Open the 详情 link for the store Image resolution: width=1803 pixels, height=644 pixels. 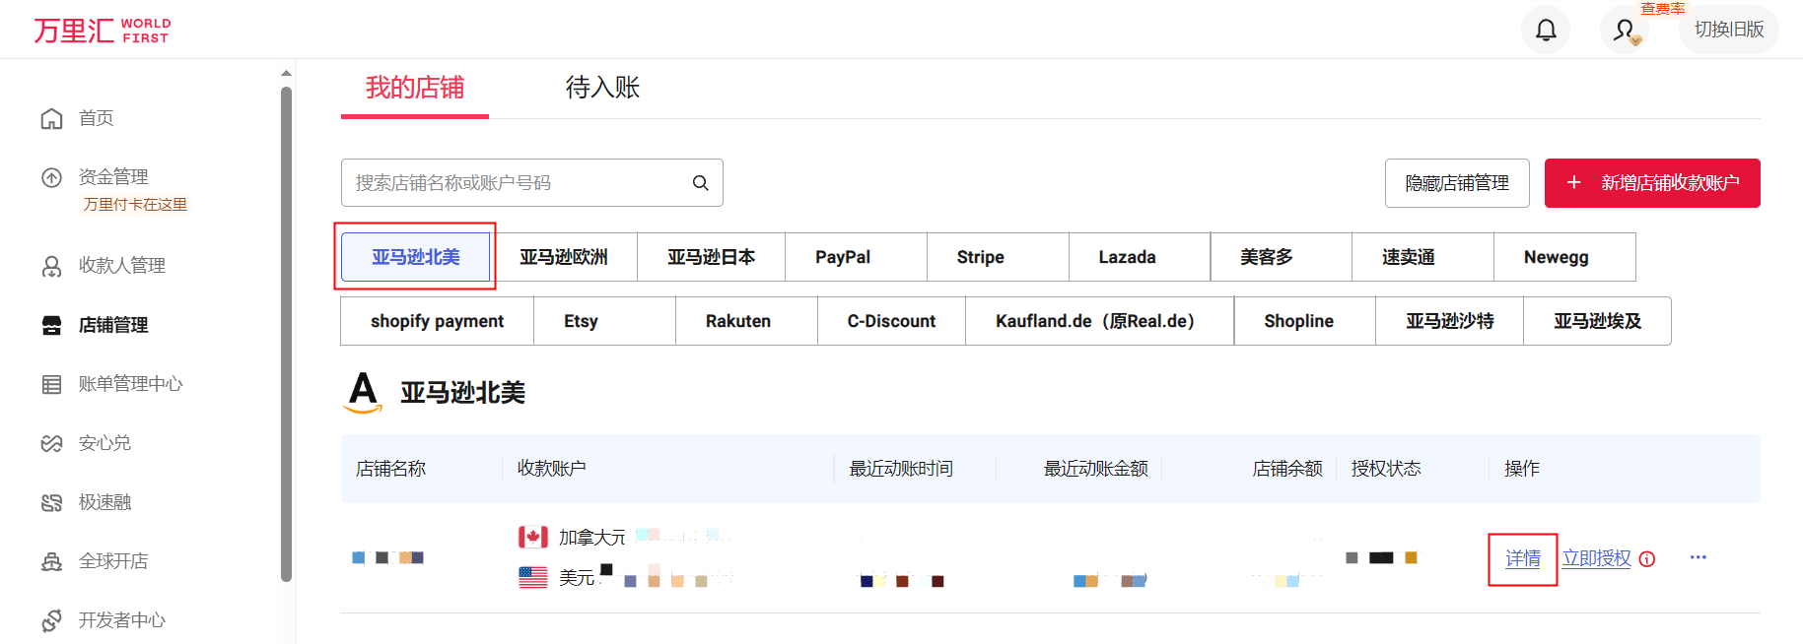click(x=1522, y=559)
